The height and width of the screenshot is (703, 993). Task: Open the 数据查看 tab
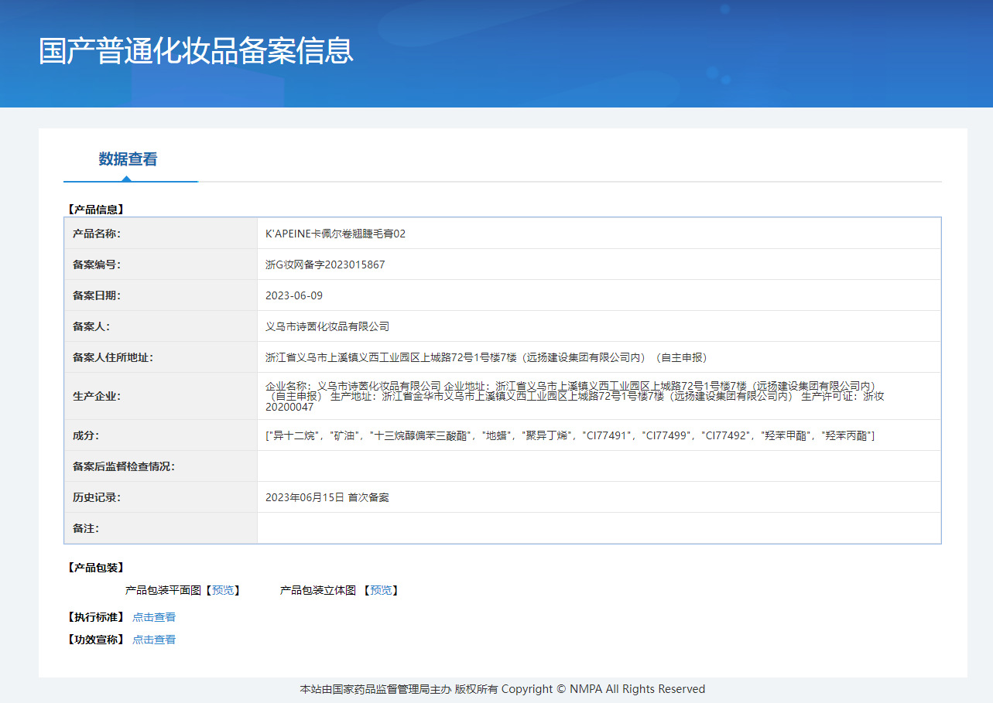coord(128,159)
